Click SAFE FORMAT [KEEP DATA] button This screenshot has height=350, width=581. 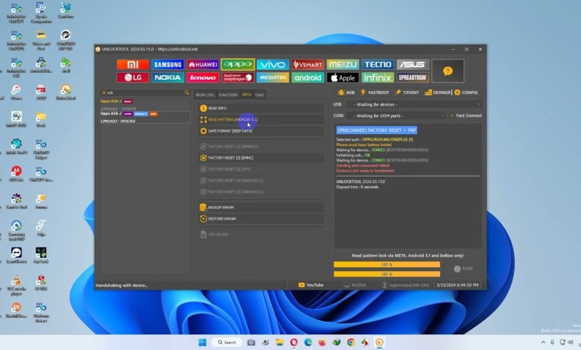(x=261, y=131)
